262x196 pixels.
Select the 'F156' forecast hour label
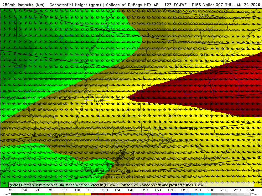tap(196, 5)
